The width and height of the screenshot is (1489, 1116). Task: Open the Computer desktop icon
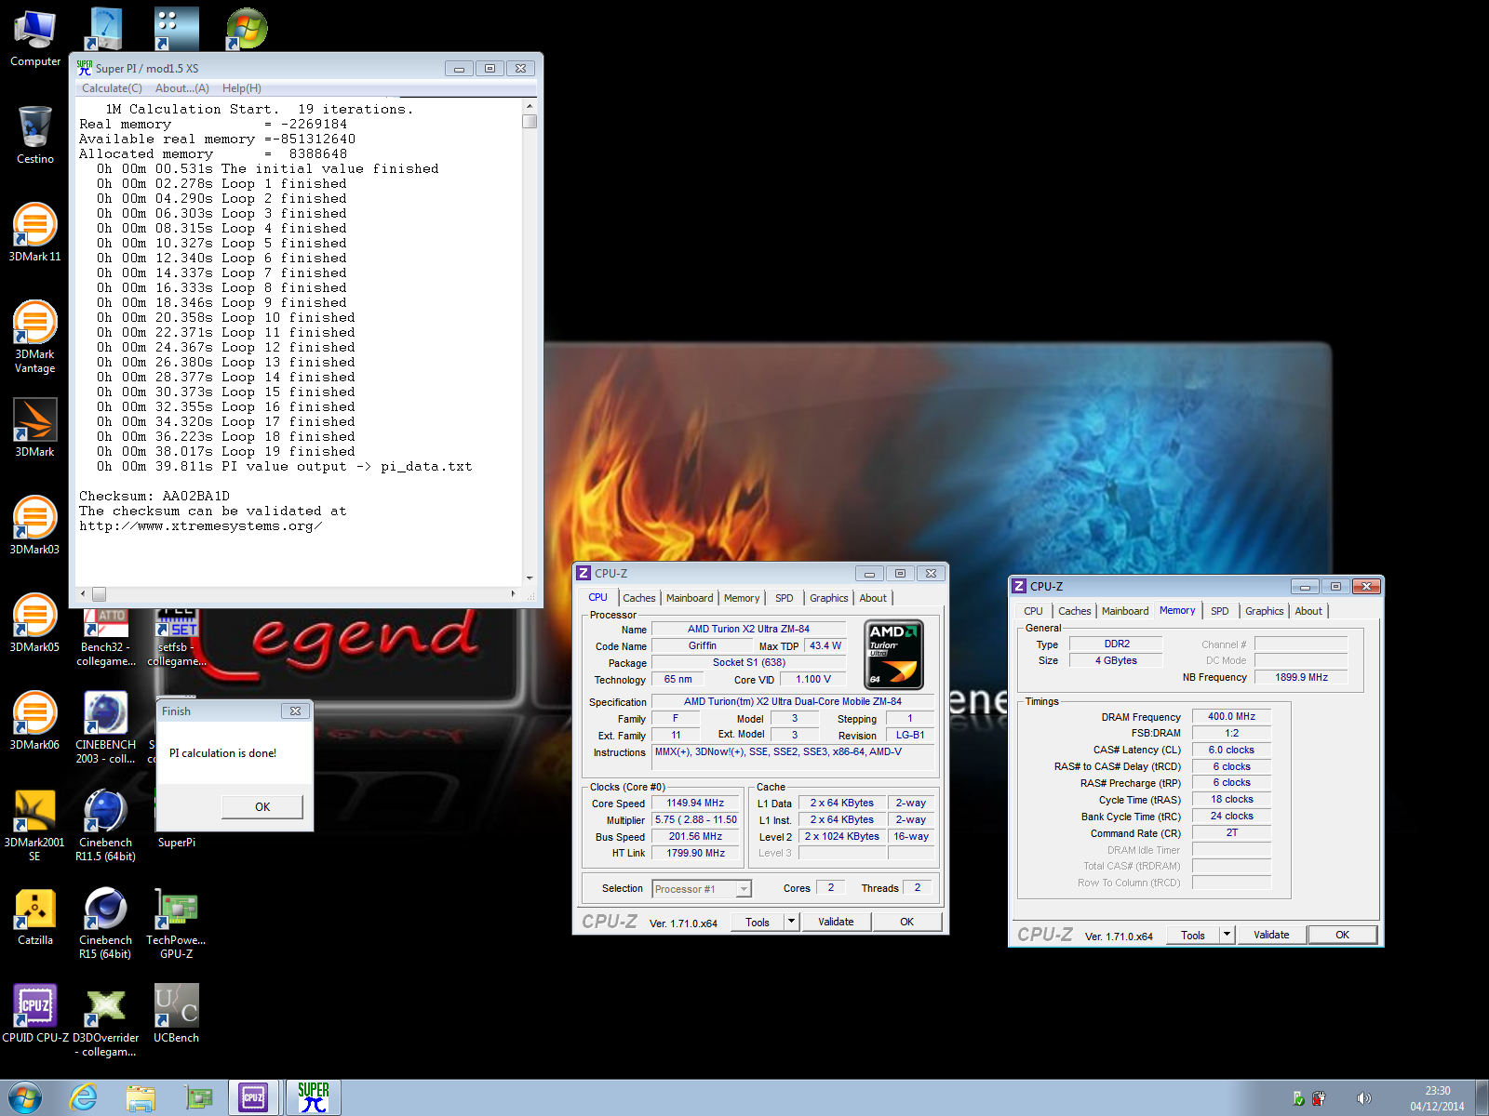(35, 38)
